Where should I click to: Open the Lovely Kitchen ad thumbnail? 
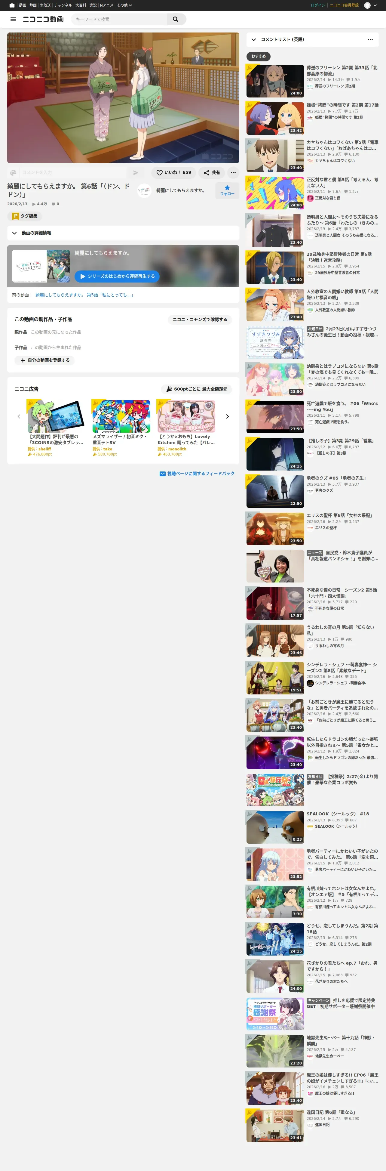[186, 416]
